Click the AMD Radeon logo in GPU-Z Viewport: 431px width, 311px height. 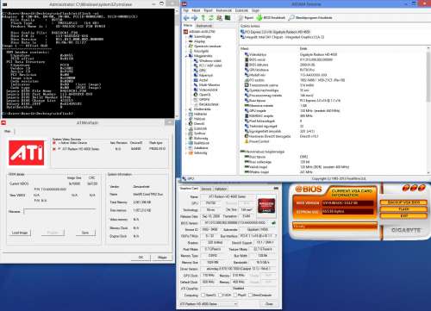tap(266, 206)
